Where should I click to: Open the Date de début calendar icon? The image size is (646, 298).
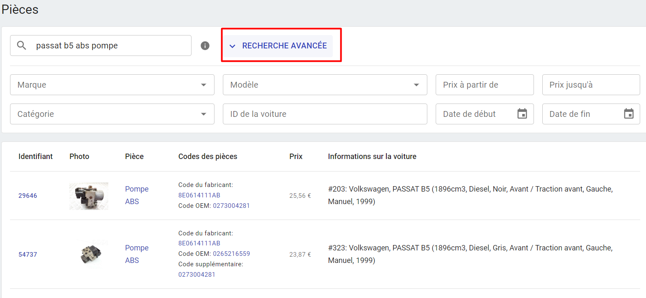pos(522,114)
